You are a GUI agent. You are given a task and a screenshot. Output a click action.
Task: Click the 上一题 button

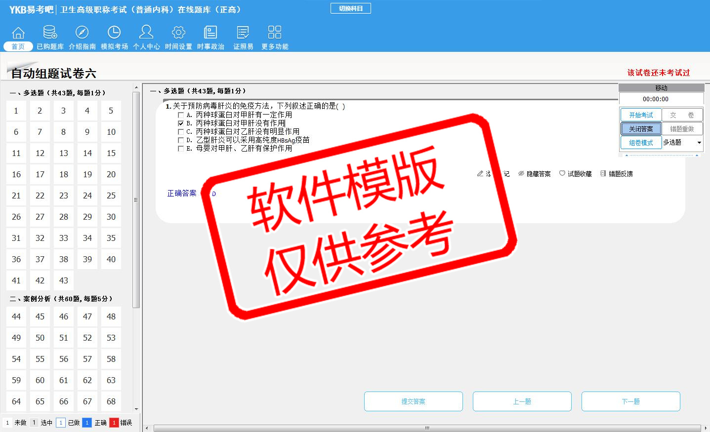tap(522, 401)
